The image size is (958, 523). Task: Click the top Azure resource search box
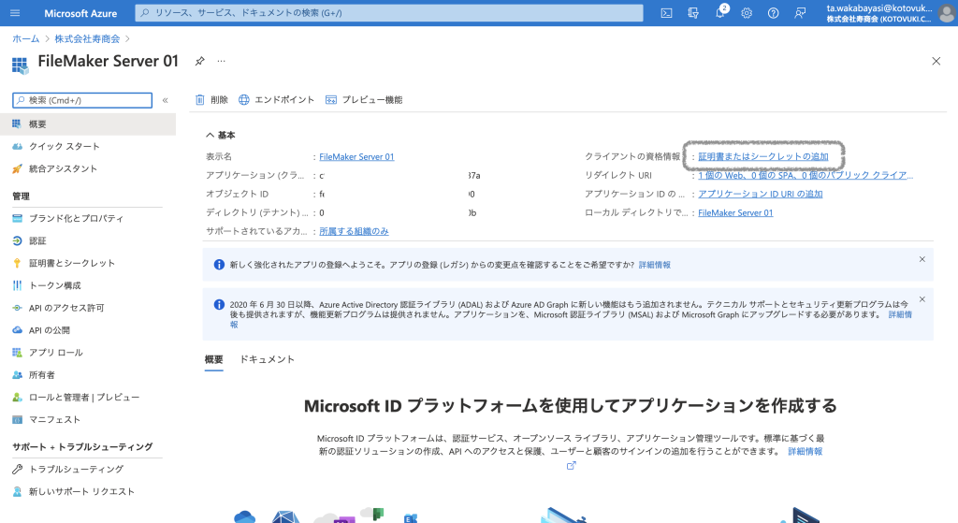(389, 13)
